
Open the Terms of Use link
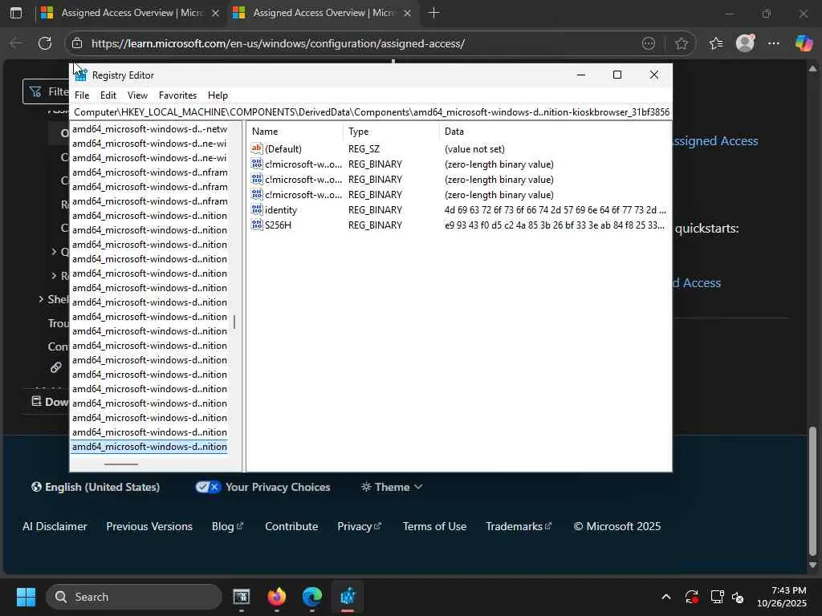click(x=434, y=526)
